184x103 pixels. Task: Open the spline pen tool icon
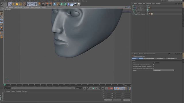58,4
